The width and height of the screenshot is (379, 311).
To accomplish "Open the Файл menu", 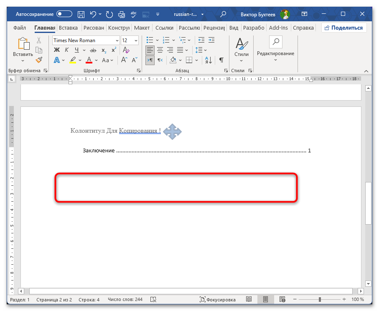I will point(20,28).
